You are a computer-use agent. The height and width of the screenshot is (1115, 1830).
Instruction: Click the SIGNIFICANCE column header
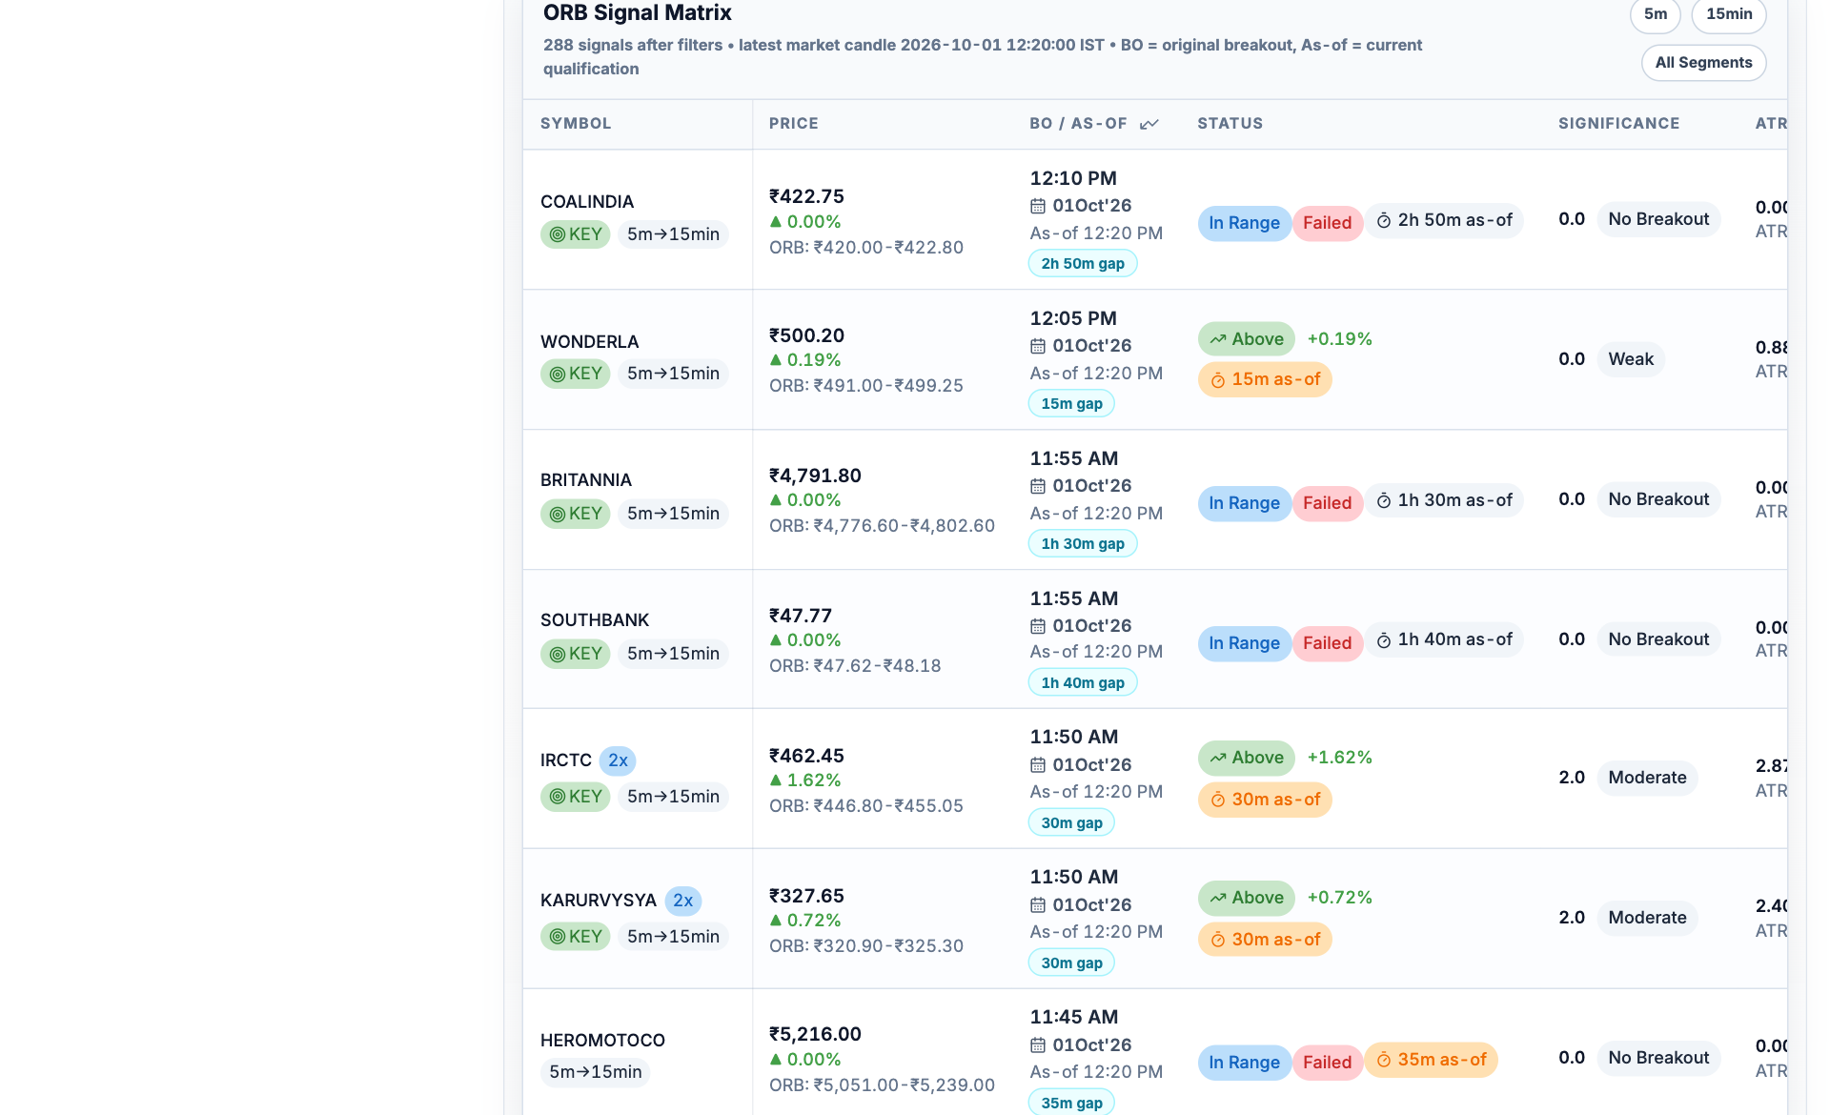tap(1618, 124)
